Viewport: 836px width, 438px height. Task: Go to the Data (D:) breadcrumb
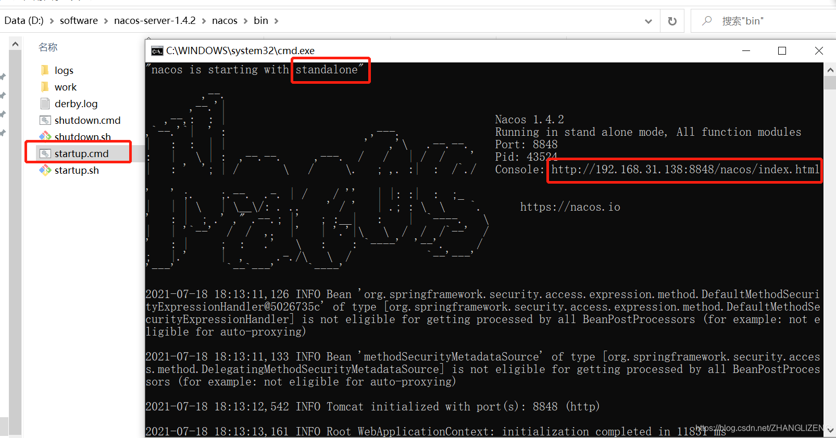[x=24, y=21]
